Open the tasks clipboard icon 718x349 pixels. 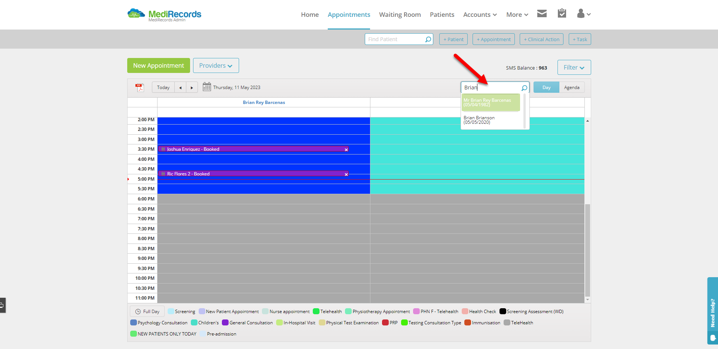tap(562, 13)
